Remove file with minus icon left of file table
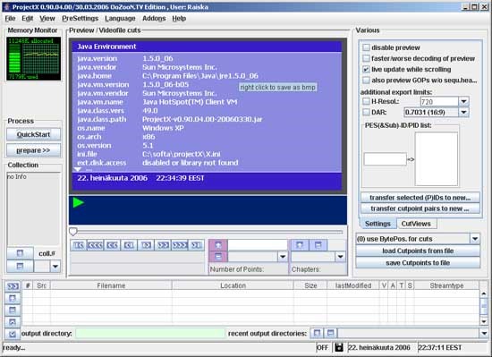Screen dimensions: 492x357 pyautogui.click(x=13, y=310)
